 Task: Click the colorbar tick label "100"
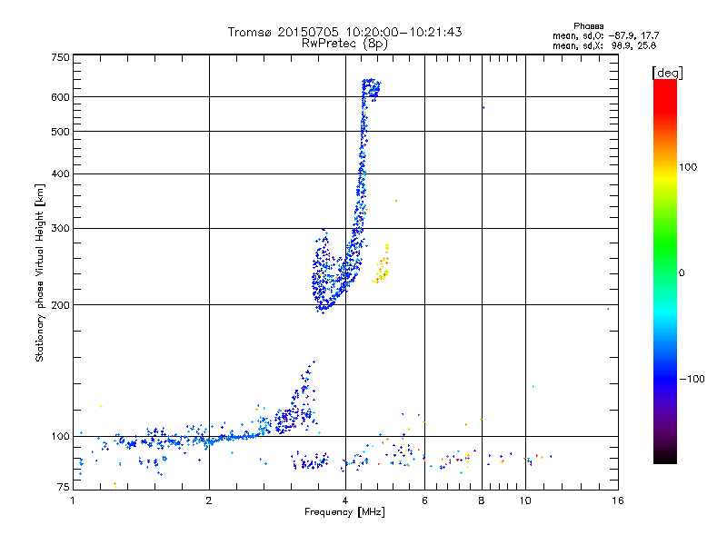tap(688, 167)
